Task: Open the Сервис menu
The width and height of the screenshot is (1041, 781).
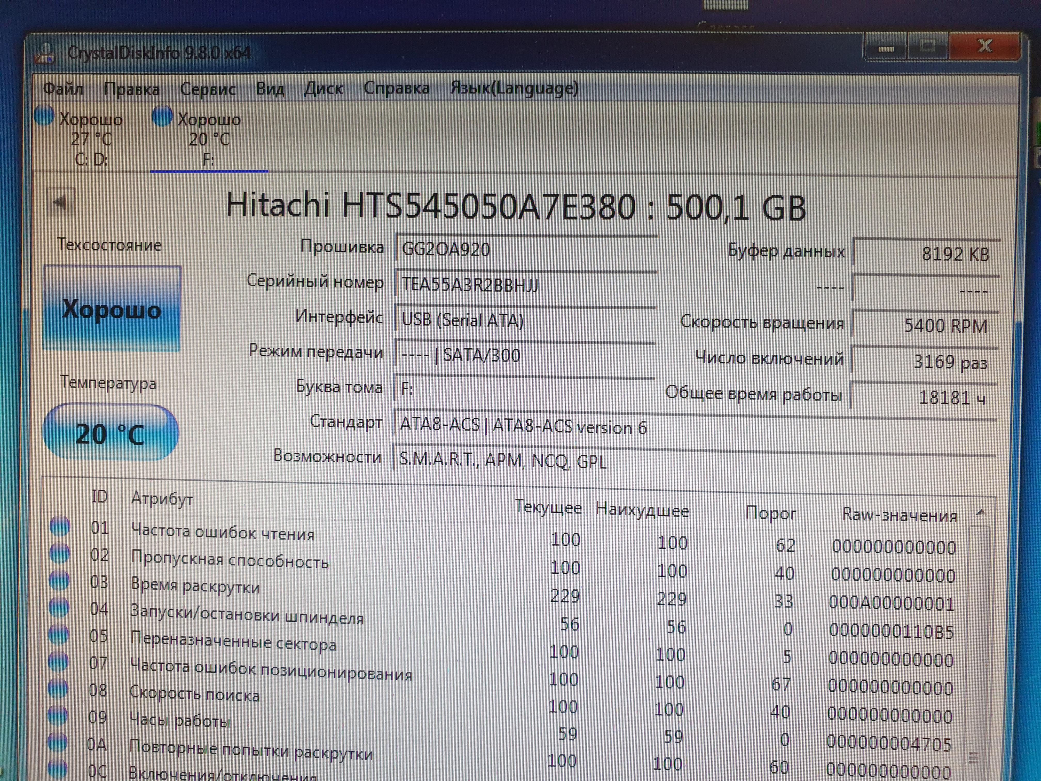Action: (x=208, y=89)
